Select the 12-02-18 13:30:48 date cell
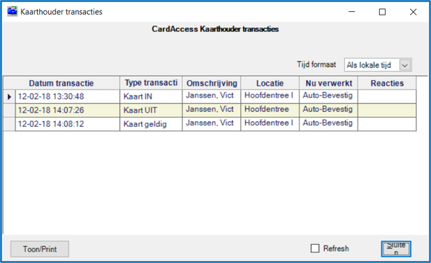Viewport: 431px width, 263px height. click(x=68, y=97)
